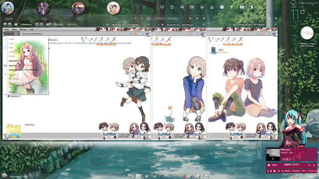Open the Mail envelope icon
This screenshot has width=319, height=179.
click(242, 7)
